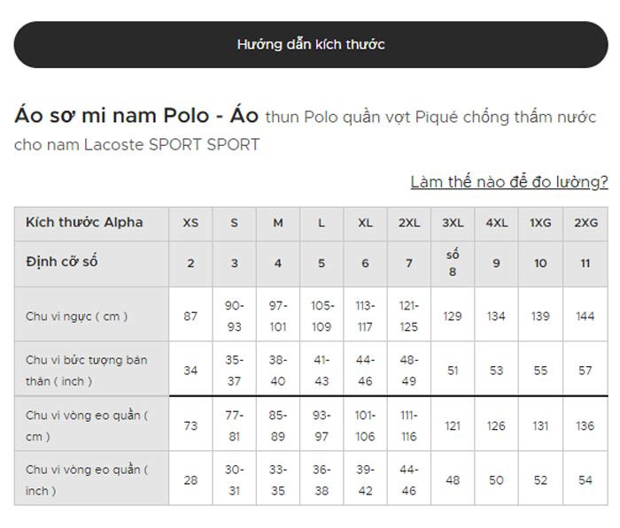This screenshot has width=620, height=528.
Task: Select the 4XL column header
Action: point(496,223)
